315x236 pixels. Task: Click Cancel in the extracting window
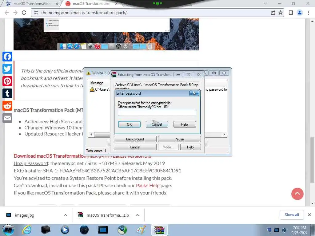135,147
